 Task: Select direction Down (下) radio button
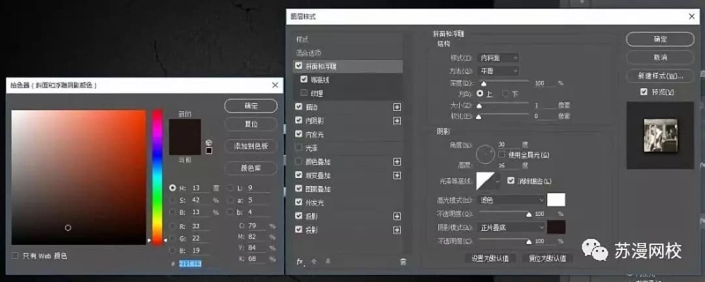pos(505,93)
